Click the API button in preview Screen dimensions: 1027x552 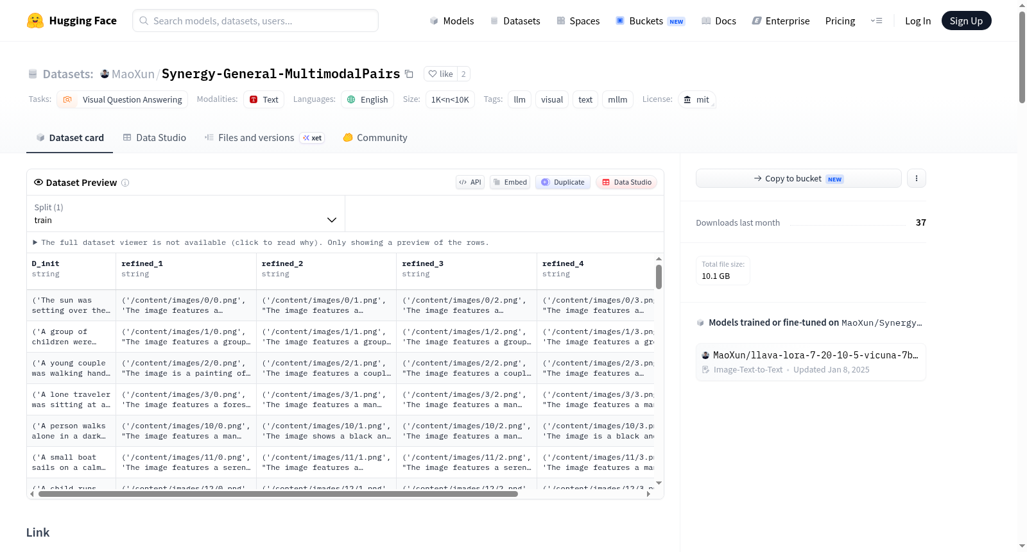point(470,182)
